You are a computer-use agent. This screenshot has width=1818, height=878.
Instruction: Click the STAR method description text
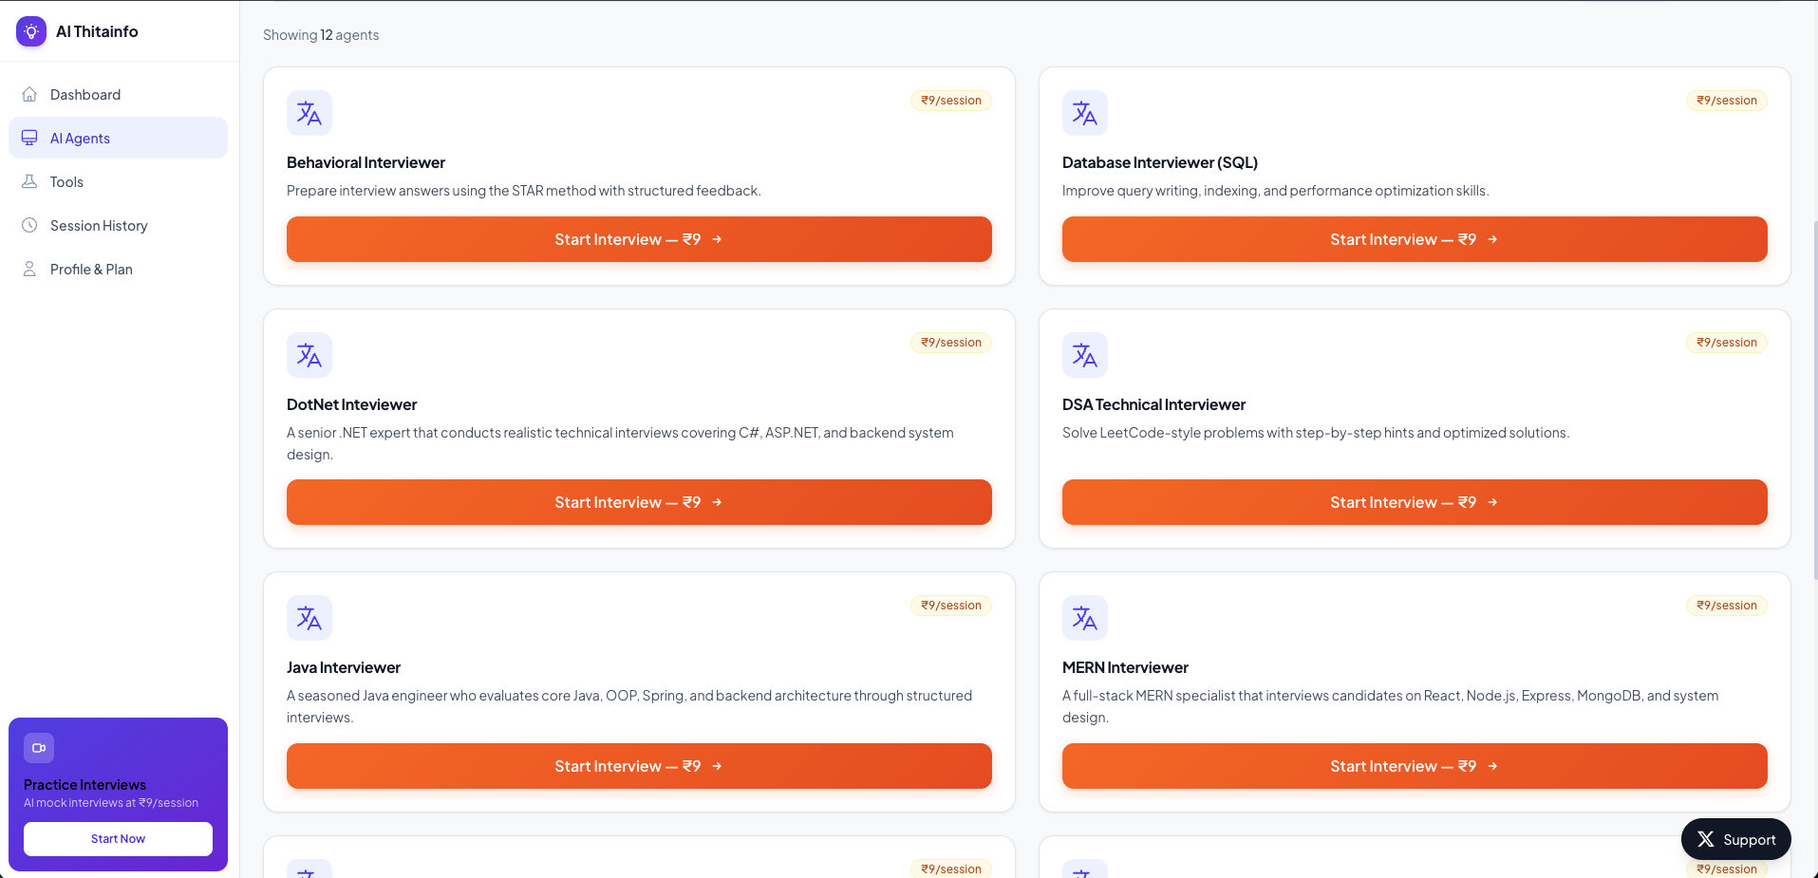click(524, 191)
